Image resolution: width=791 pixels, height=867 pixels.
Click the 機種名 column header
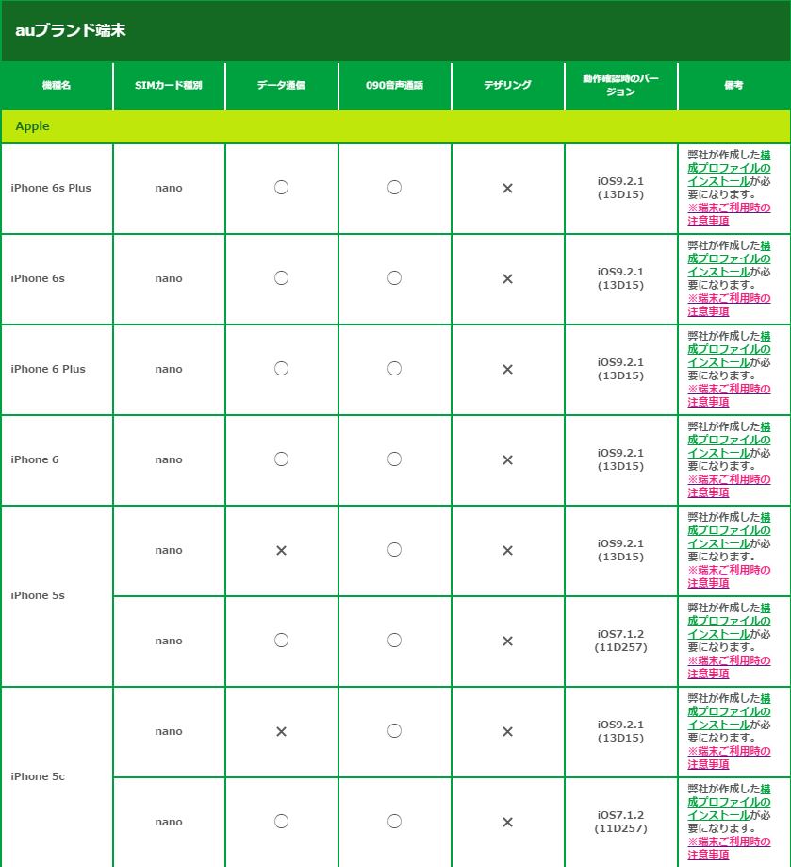coord(57,86)
